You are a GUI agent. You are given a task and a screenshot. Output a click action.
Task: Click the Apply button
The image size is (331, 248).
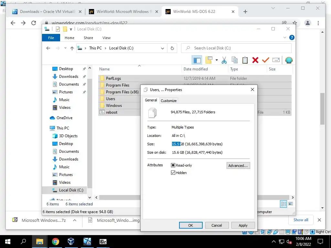243,225
